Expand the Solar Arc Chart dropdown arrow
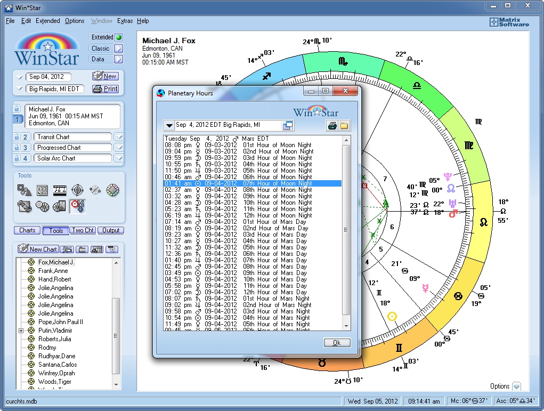The height and width of the screenshot is (411, 544). pyautogui.click(x=119, y=158)
